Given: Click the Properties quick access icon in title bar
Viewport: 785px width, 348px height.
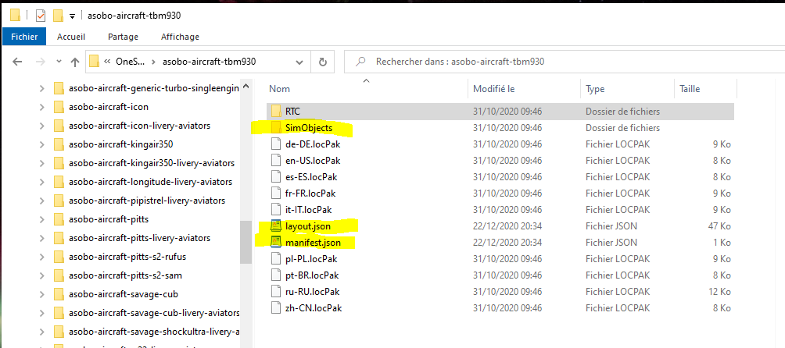Looking at the screenshot, I should click(x=41, y=16).
